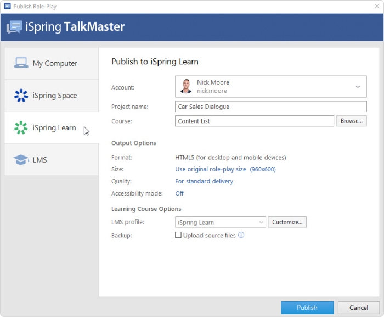
Task: Click the iSpring TalkMaster logo icon
Action: (x=15, y=27)
